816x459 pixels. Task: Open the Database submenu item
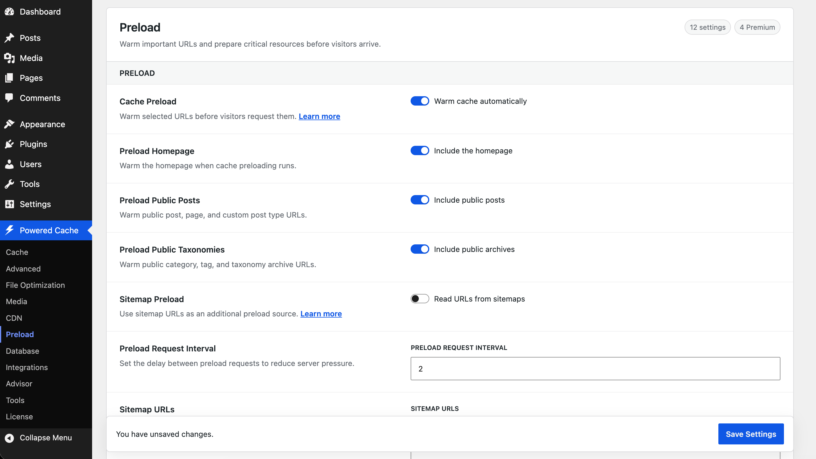pyautogui.click(x=22, y=351)
